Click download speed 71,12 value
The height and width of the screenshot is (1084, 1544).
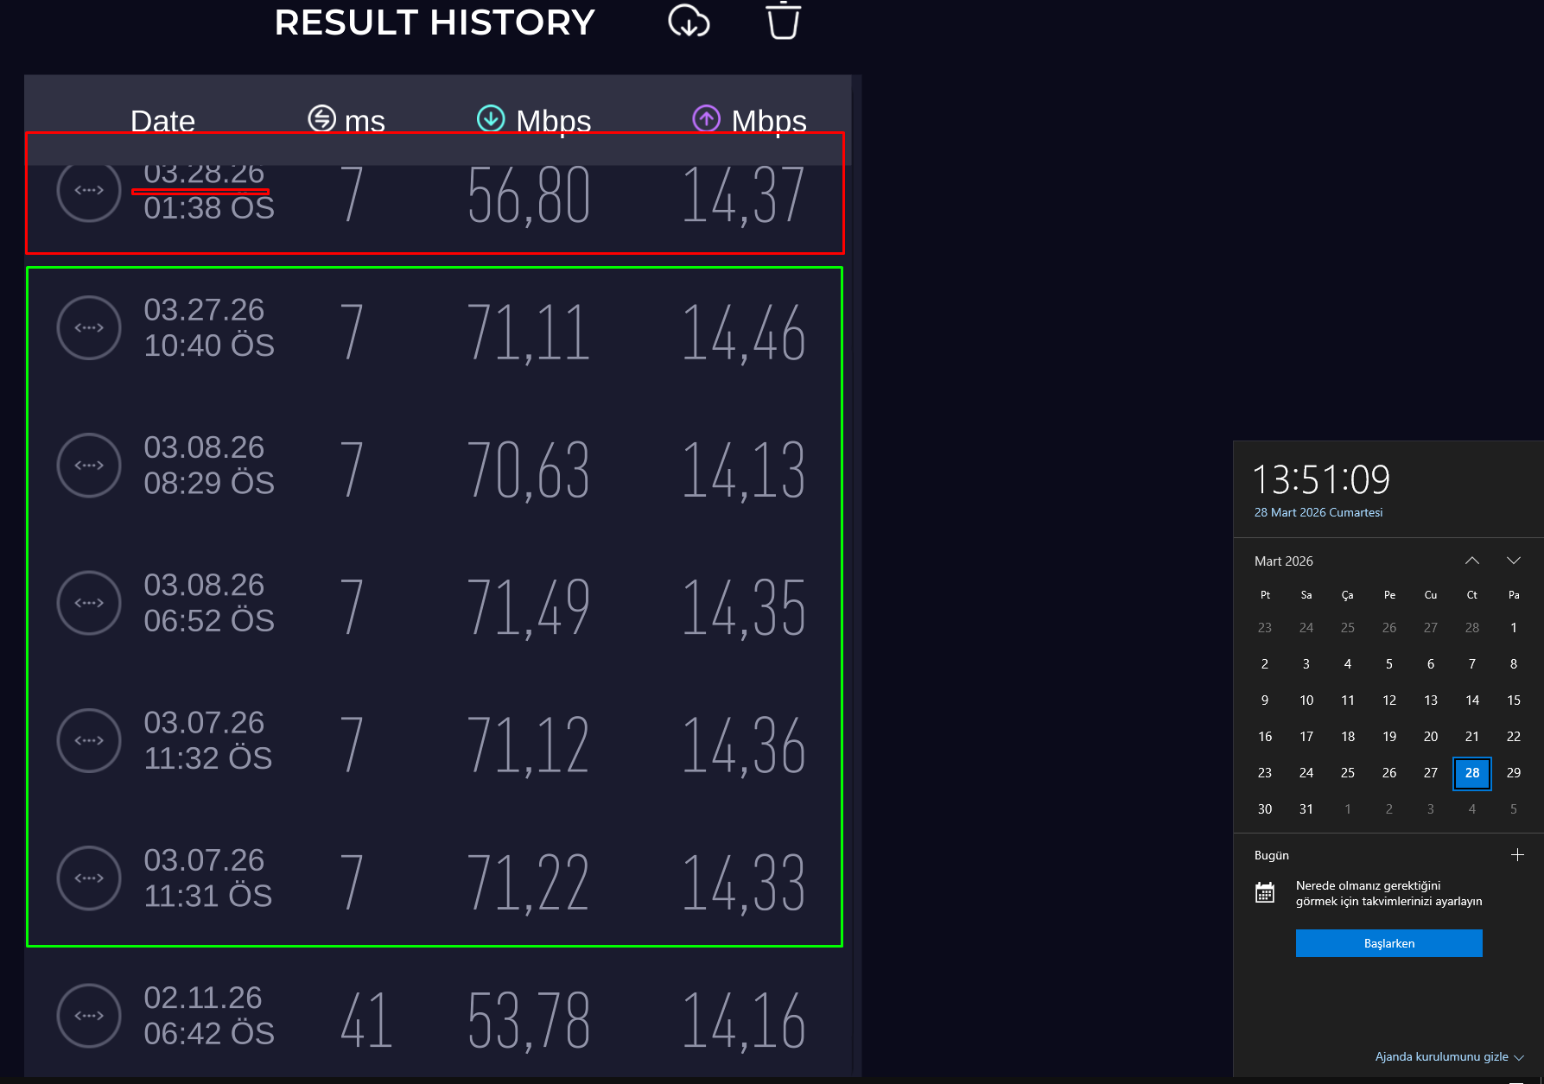pyautogui.click(x=529, y=745)
